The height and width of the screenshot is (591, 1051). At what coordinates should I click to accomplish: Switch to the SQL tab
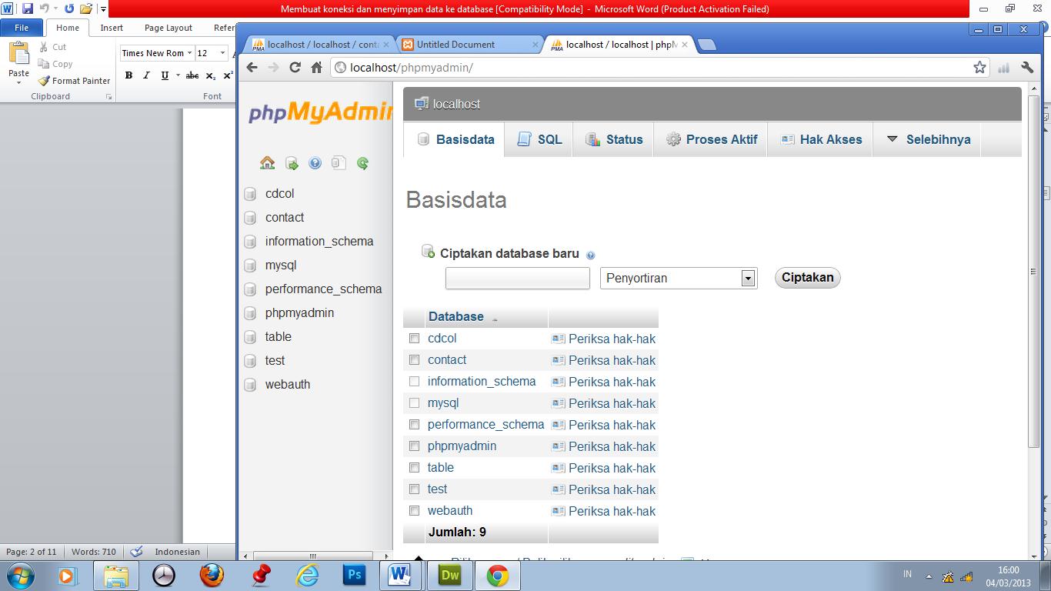pyautogui.click(x=539, y=139)
